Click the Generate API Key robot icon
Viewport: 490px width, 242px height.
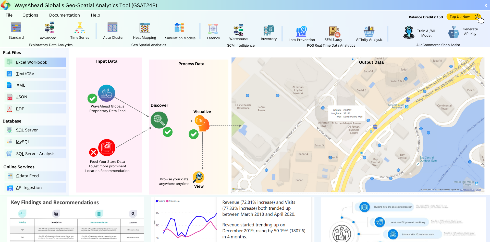454,32
